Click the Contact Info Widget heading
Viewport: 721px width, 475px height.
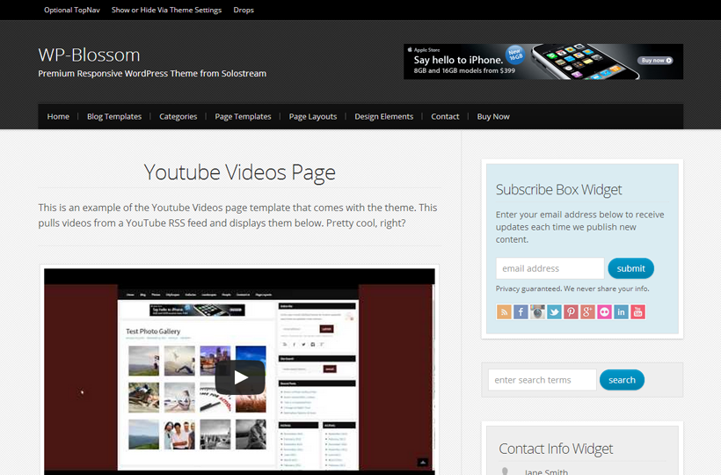(x=556, y=449)
